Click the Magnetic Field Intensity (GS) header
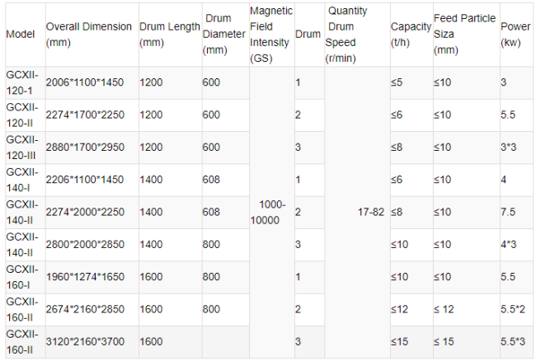This screenshot has height=361, width=536. 270,35
